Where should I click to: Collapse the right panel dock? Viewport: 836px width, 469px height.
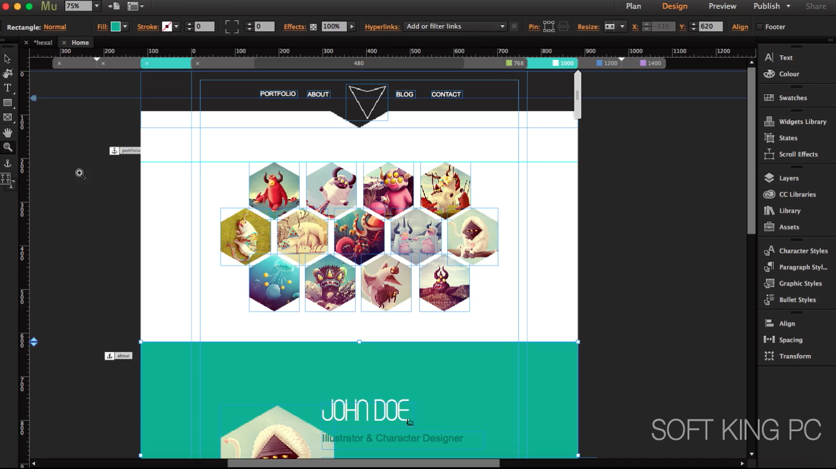pyautogui.click(x=831, y=40)
